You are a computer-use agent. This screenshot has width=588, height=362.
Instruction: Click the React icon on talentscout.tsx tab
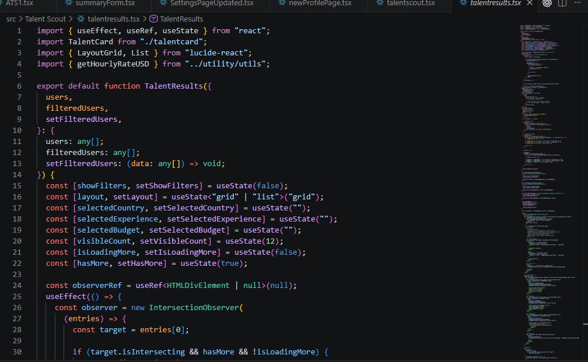pyautogui.click(x=380, y=3)
